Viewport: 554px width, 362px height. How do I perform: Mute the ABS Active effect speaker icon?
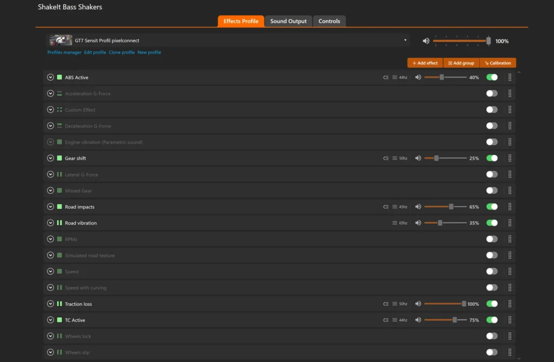pos(418,77)
